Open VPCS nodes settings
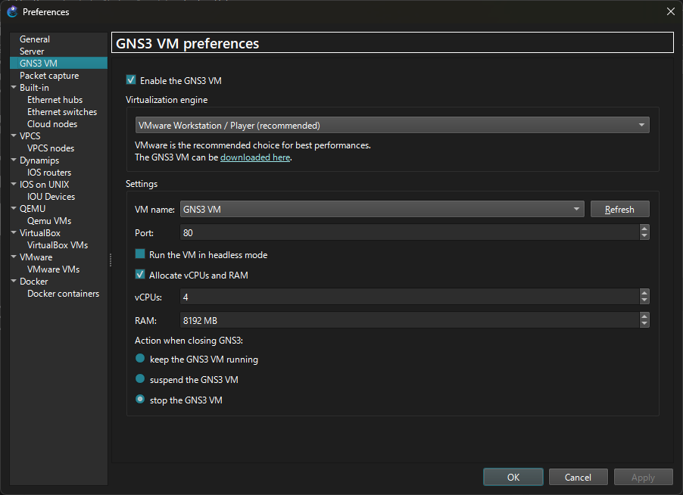 click(x=51, y=148)
